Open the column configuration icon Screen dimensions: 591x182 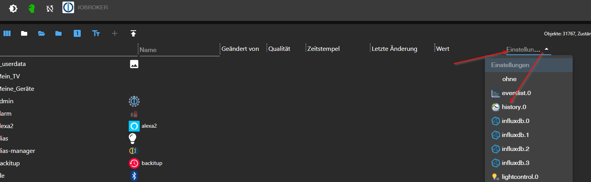7,34
